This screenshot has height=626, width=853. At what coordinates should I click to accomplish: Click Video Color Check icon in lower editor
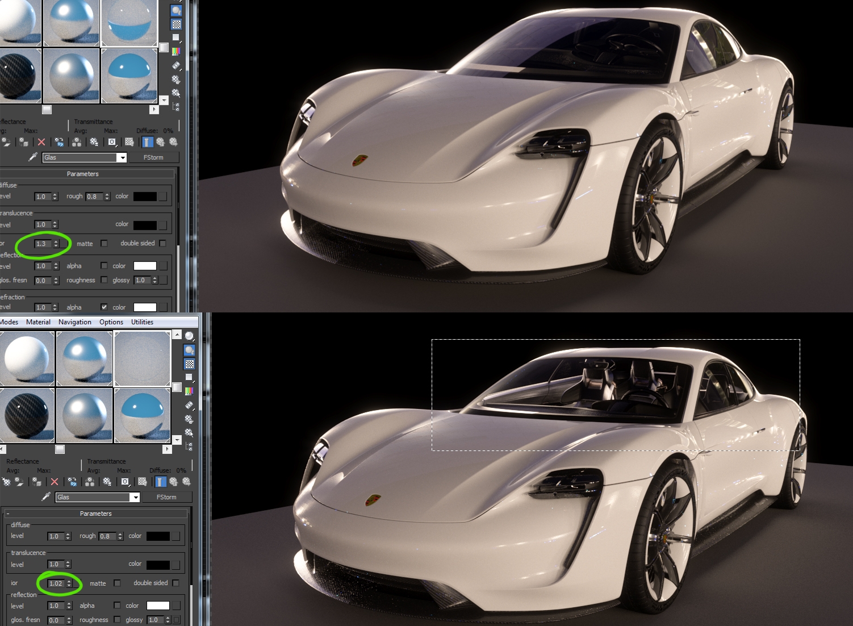[190, 391]
